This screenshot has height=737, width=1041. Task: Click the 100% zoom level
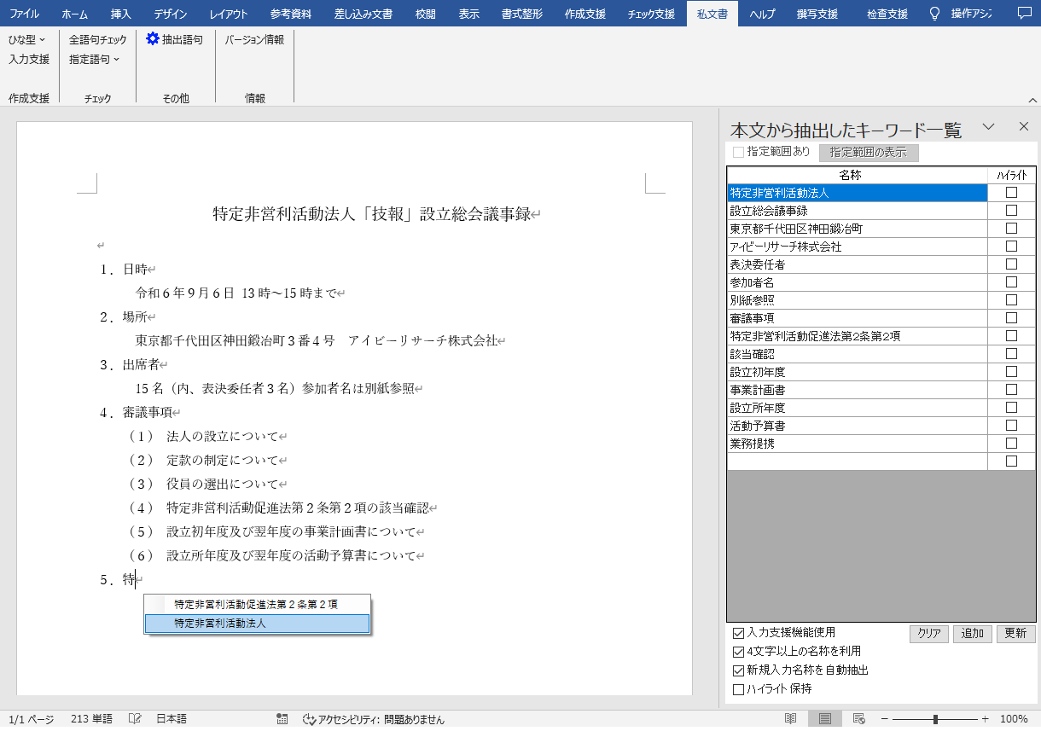[1014, 719]
